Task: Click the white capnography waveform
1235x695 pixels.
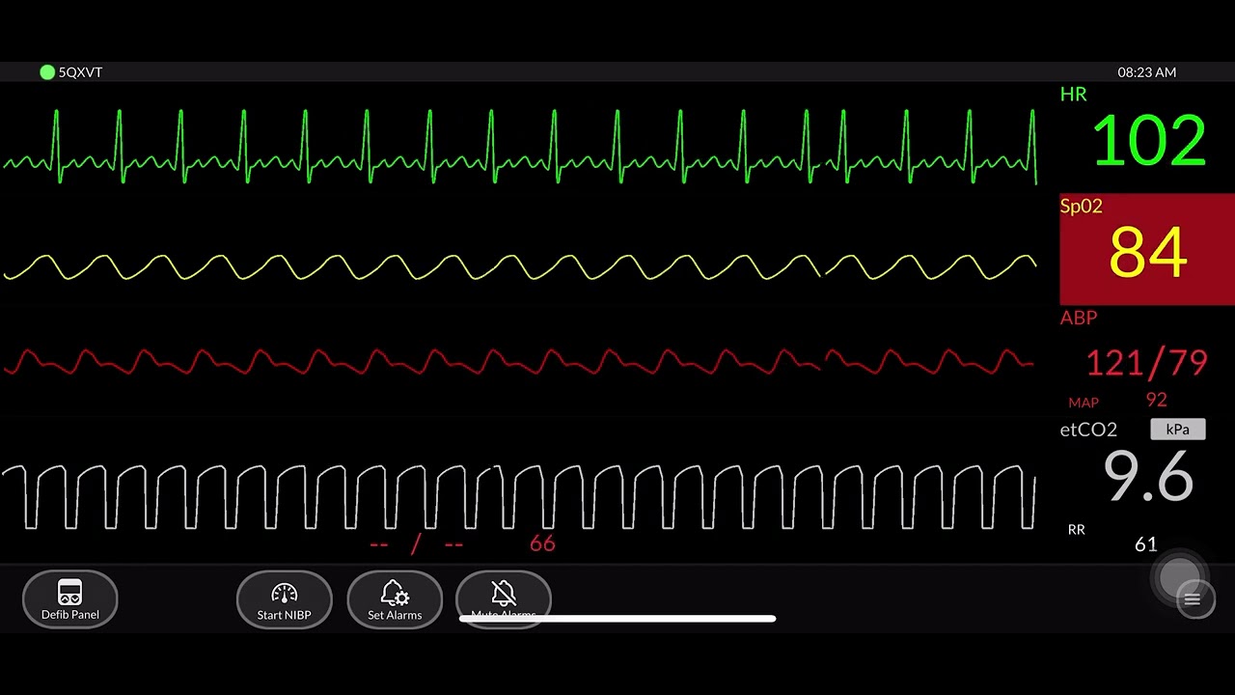Action: pos(520,496)
